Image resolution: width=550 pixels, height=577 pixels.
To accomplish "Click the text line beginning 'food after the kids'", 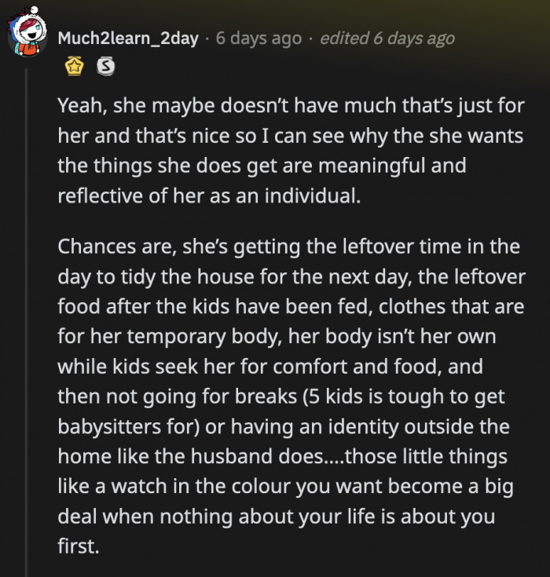I will [x=292, y=308].
